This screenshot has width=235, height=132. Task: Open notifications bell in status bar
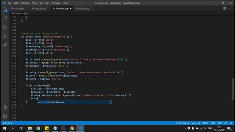pyautogui.click(x=231, y=123)
